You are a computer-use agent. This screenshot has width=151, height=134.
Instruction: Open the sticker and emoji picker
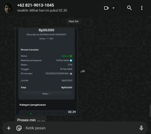19,128
